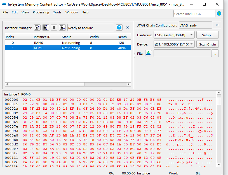Click the Setup... button
The image size is (228, 175).
pyautogui.click(x=208, y=35)
